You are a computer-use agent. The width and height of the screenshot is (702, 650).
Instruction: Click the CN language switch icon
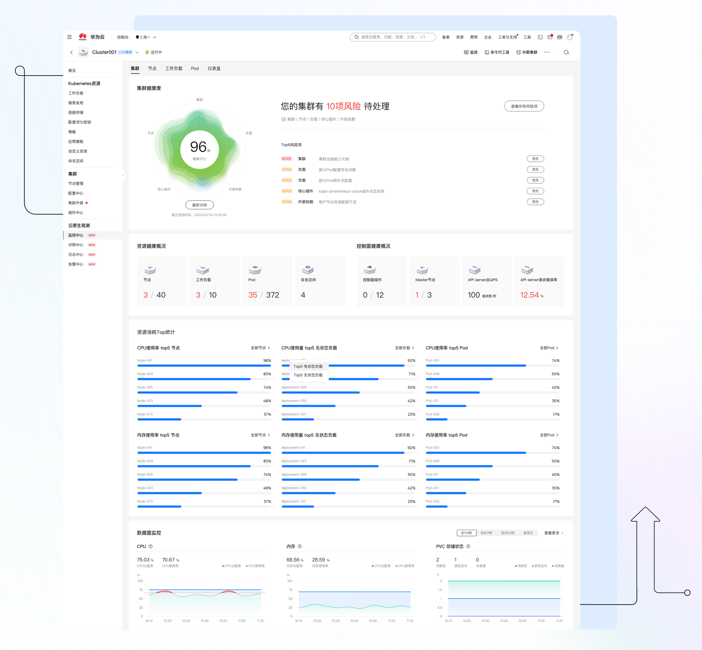(559, 37)
